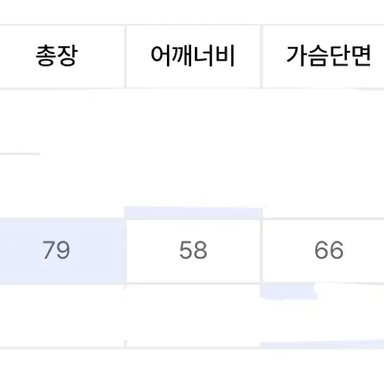
Task: Click blue strip above the 58 cell
Action: point(194,213)
